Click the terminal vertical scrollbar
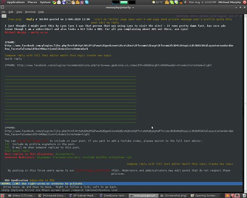The width and height of the screenshot is (247, 198). coord(245,103)
